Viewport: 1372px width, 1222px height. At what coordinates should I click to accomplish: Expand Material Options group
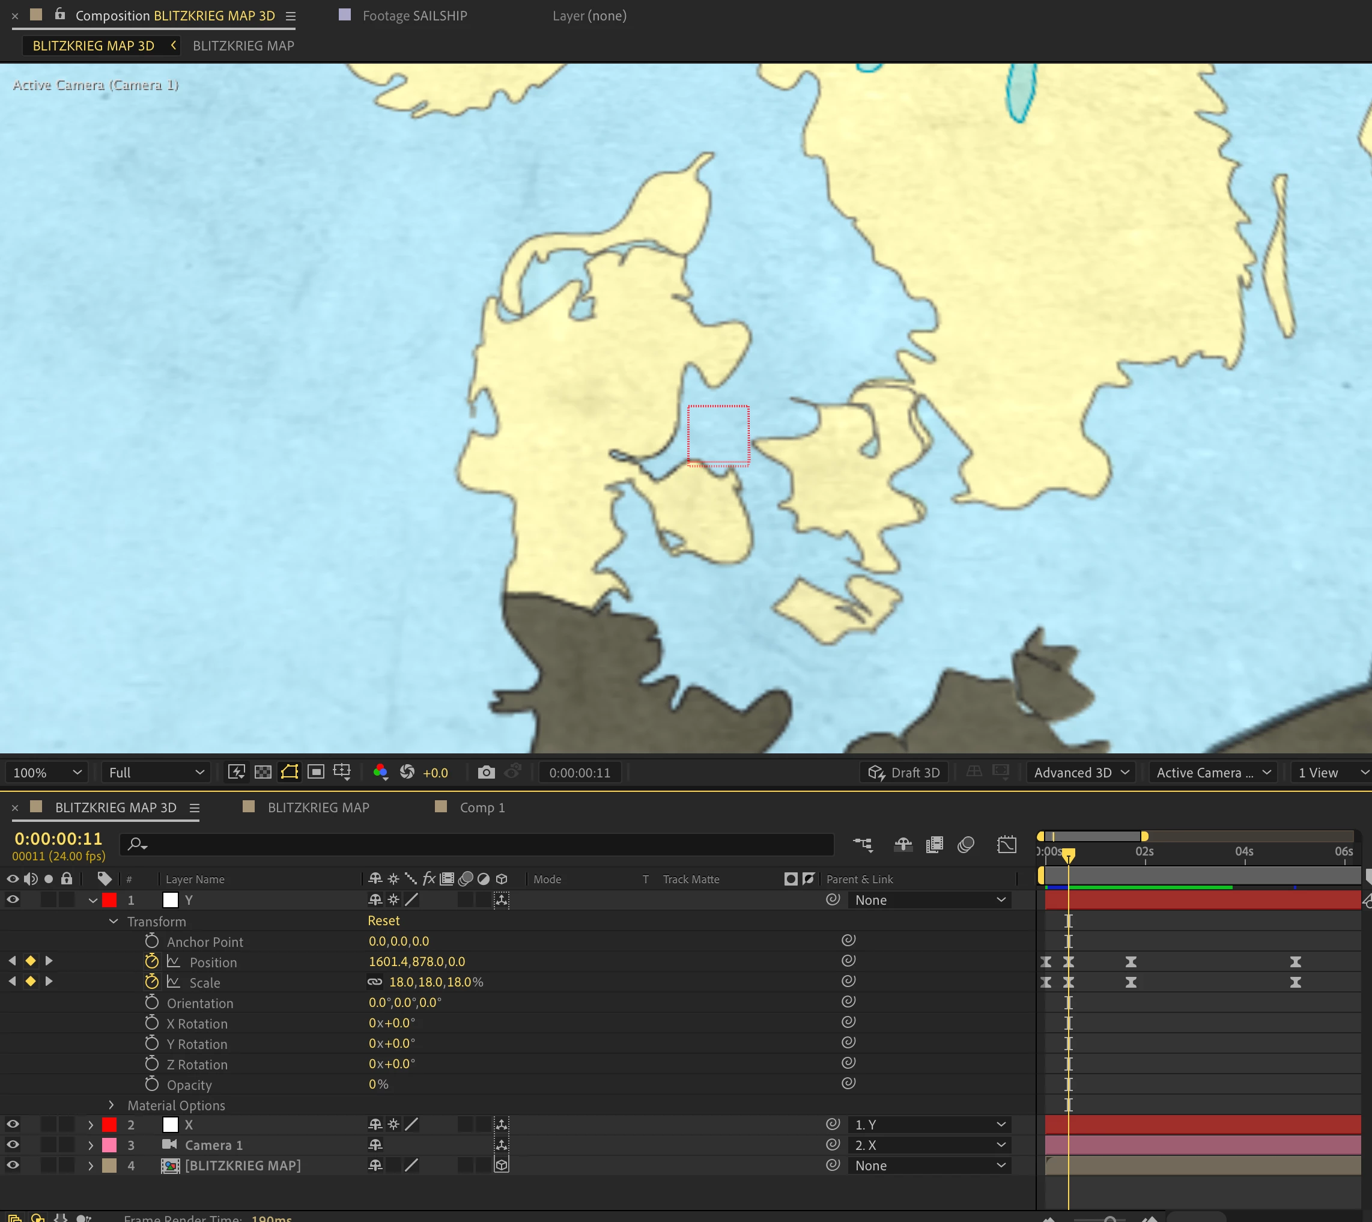(111, 1105)
